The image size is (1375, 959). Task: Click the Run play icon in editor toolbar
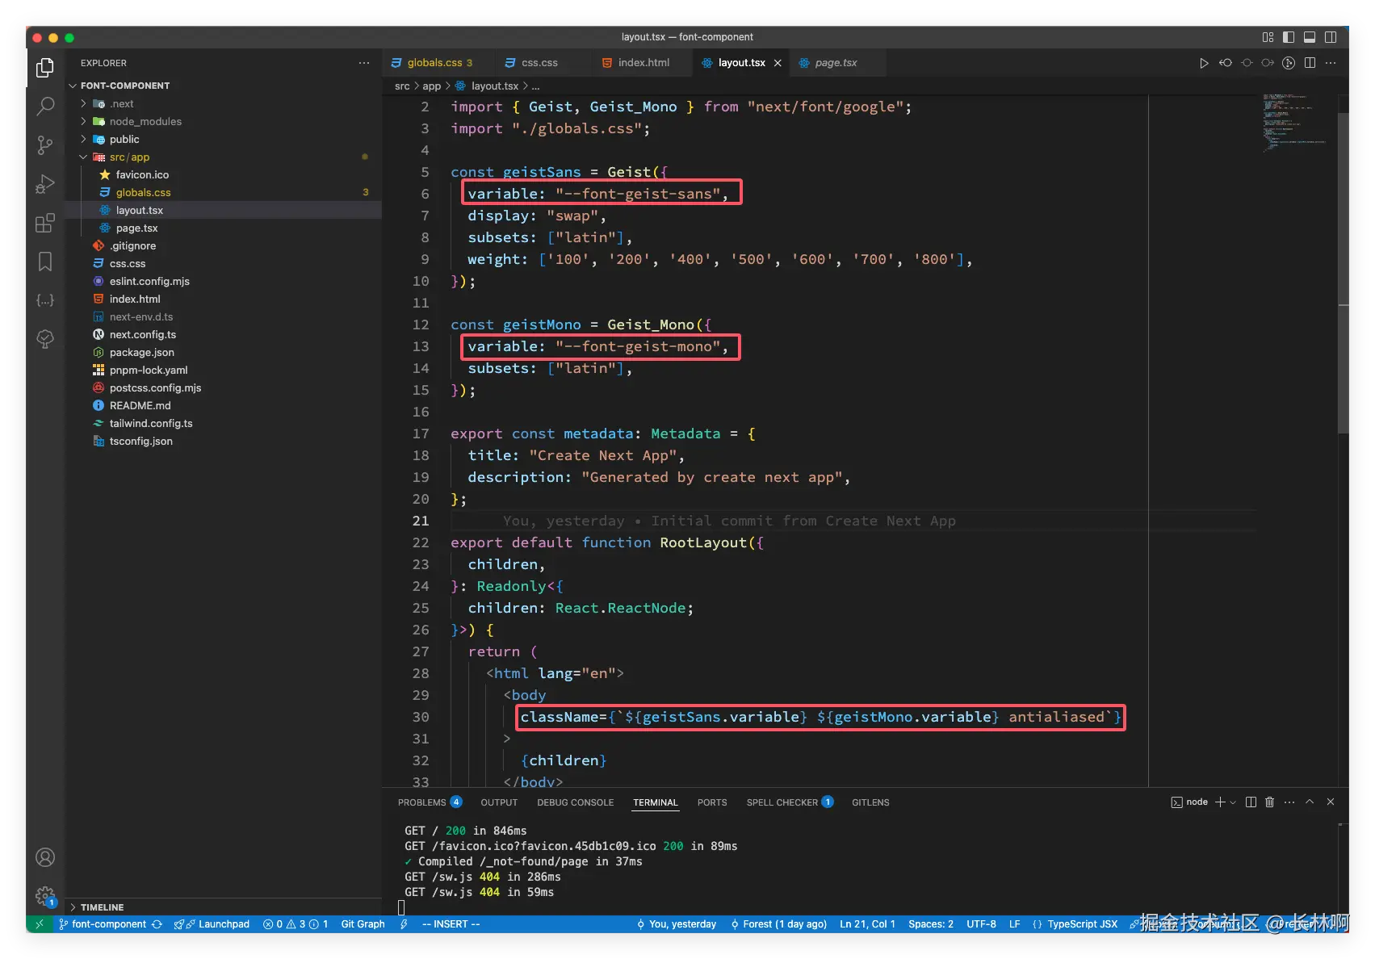(1203, 63)
